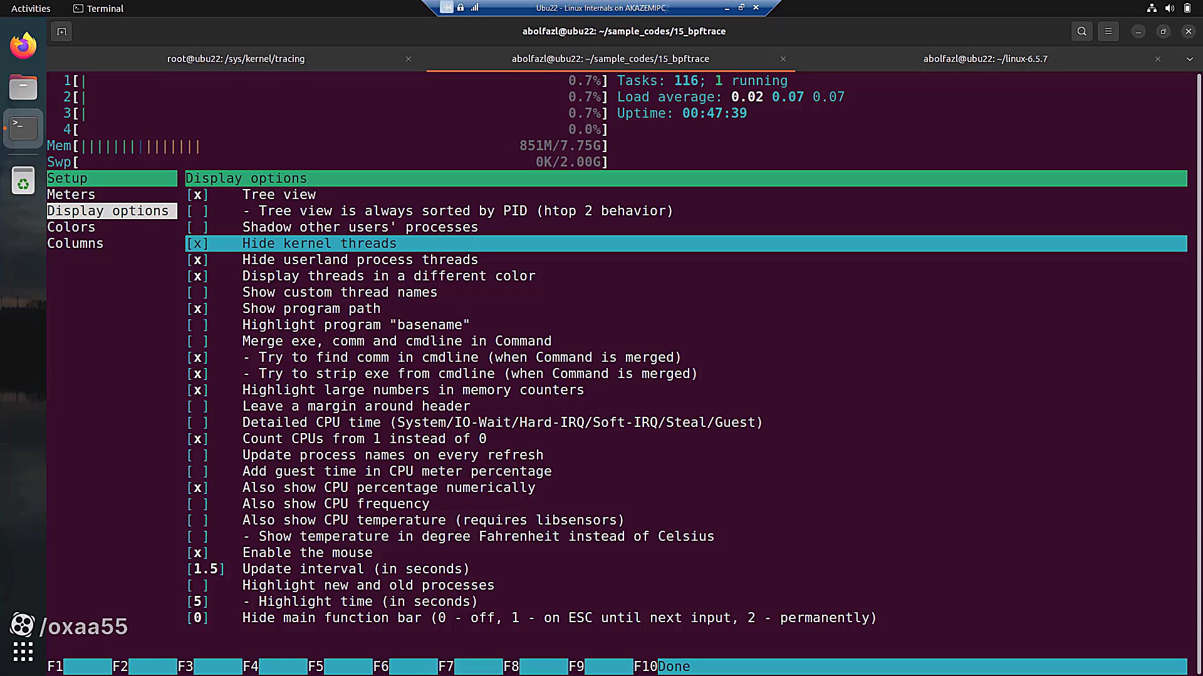Click the Highlight time 5 value

197,602
